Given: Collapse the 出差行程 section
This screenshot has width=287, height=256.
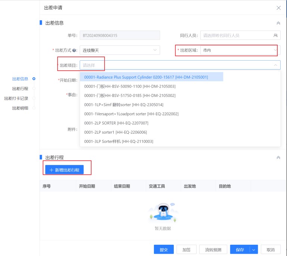Looking at the screenshot, I should tap(278, 158).
